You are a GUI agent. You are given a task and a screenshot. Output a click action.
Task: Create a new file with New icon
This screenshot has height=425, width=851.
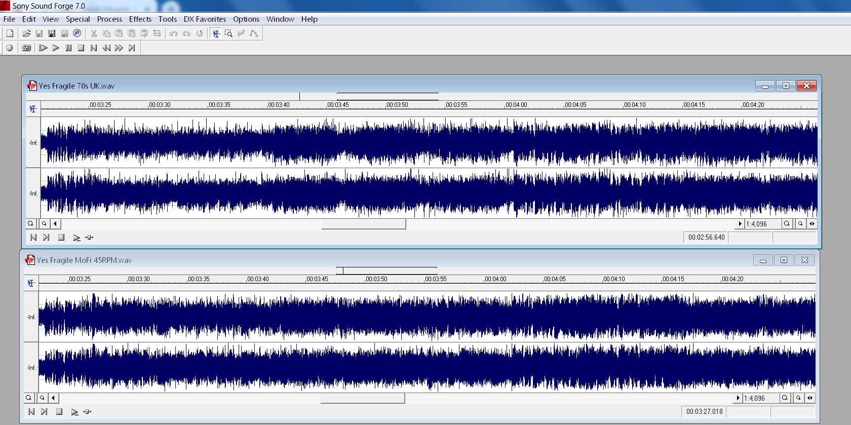click(x=10, y=33)
